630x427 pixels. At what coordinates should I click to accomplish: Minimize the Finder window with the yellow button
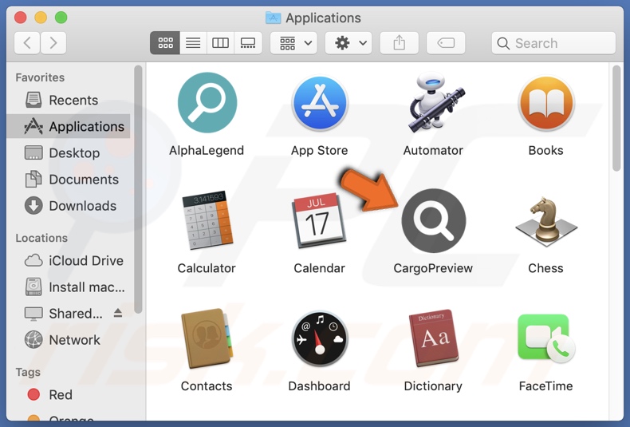[x=41, y=18]
